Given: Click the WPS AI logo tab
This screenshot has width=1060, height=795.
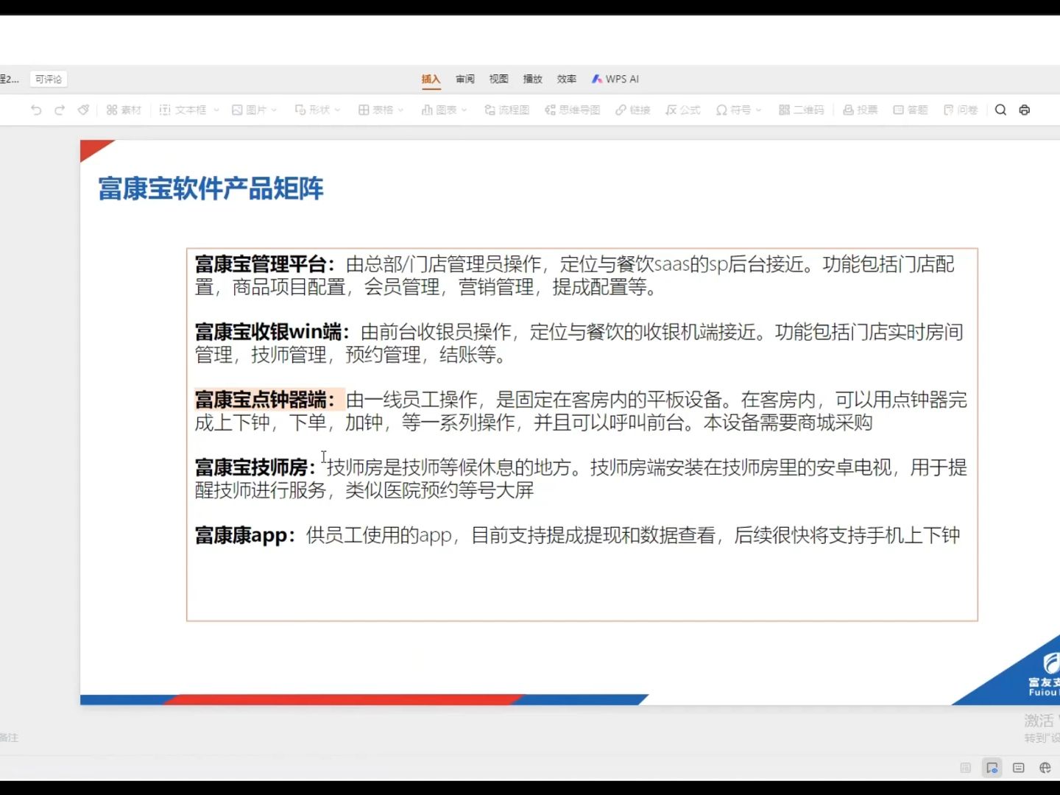Looking at the screenshot, I should 615,79.
